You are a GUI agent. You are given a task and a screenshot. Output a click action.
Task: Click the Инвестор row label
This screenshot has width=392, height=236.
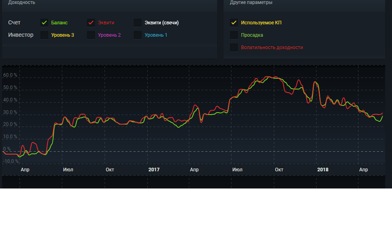point(21,35)
